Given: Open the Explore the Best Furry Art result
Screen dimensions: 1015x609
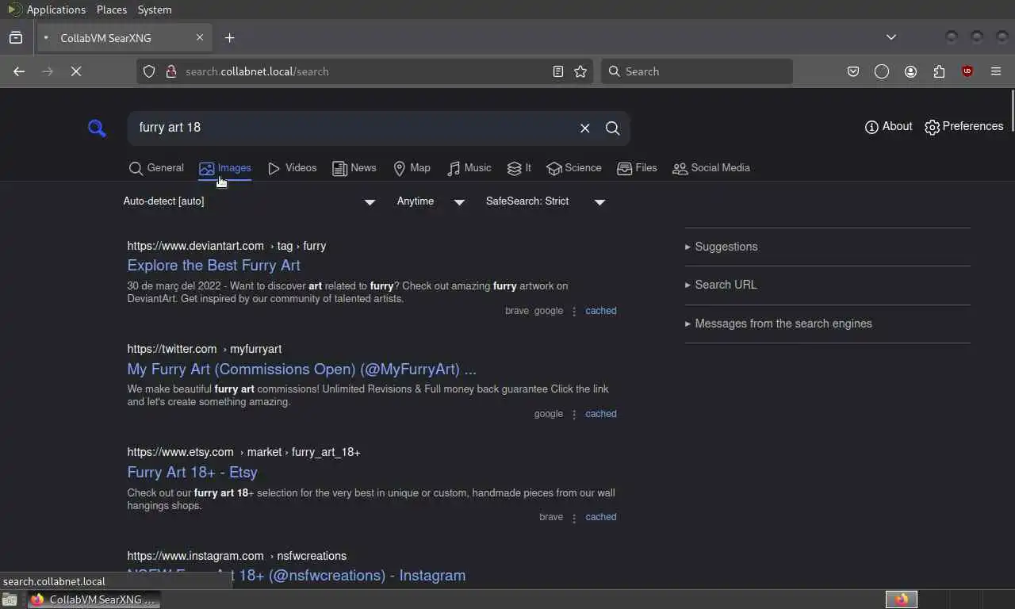Looking at the screenshot, I should tap(214, 266).
